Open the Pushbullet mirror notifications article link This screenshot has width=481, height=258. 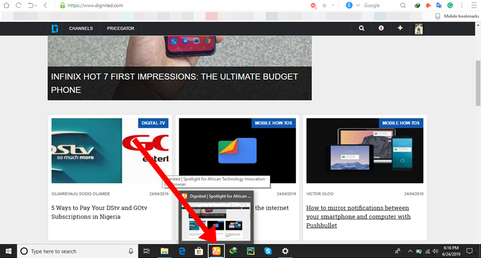tap(358, 217)
